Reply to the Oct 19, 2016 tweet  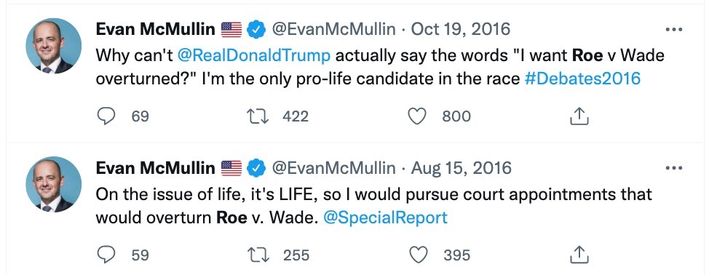[107, 116]
